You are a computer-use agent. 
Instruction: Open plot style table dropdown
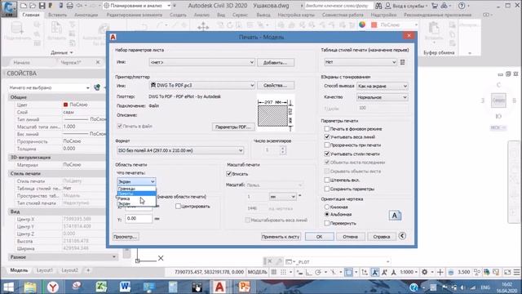point(361,62)
